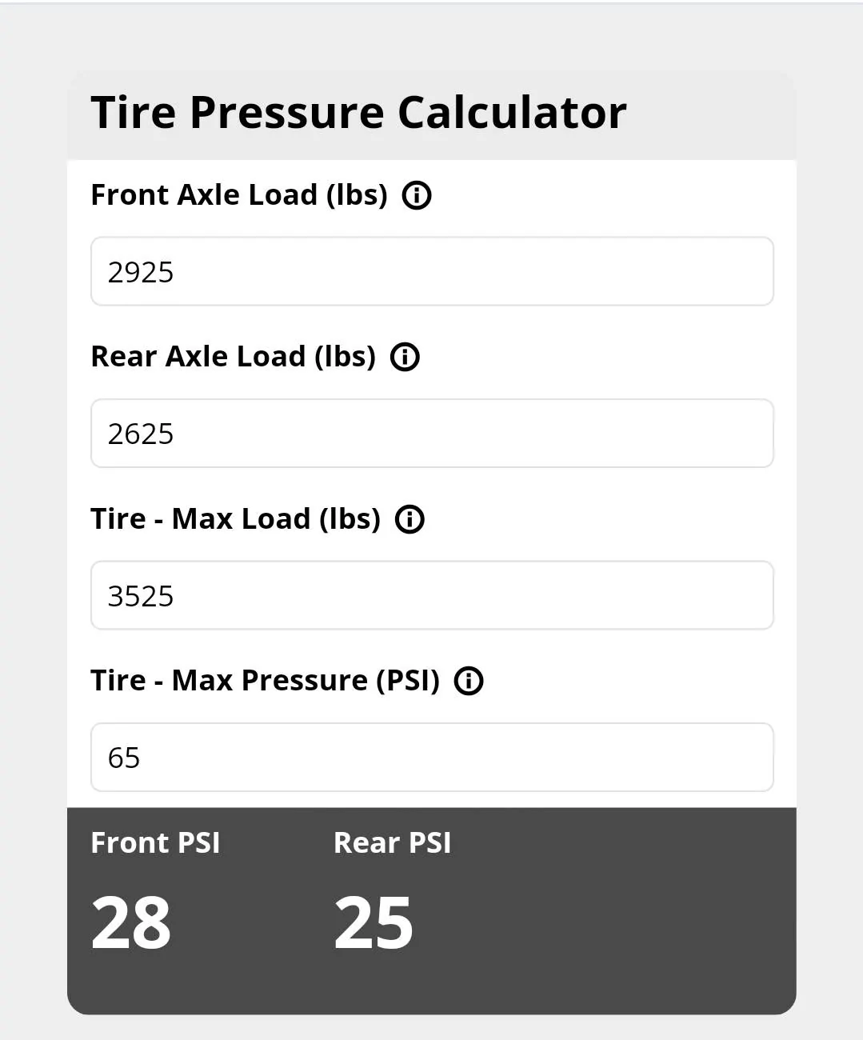Screen dimensions: 863x1040
Task: Click the Tire - Max Pressure (PSI) label
Action: [x=266, y=681]
